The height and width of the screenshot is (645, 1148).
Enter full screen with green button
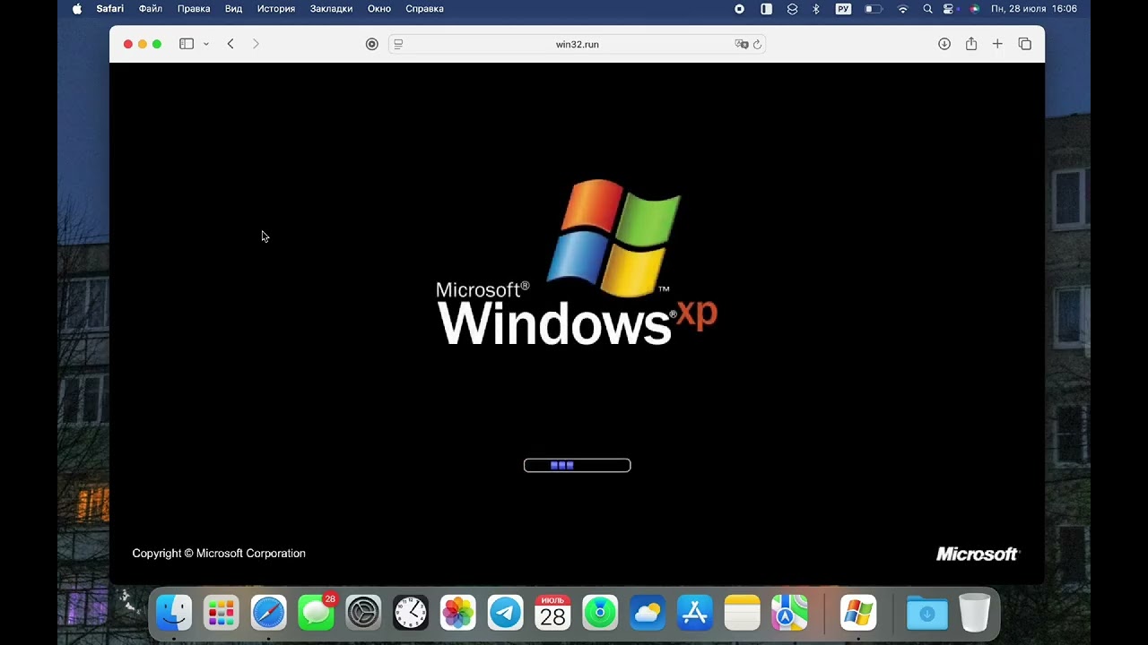157,44
